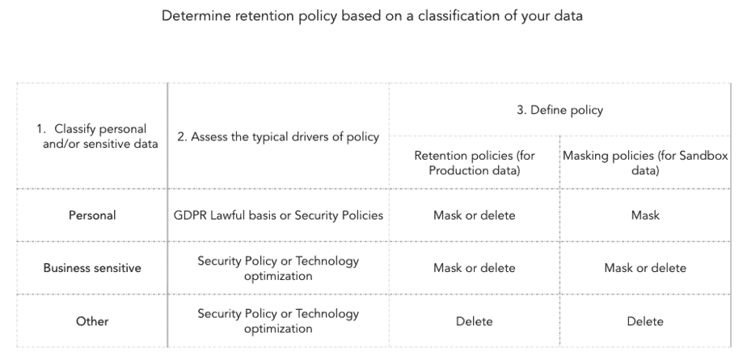Click the divider between Classify and Assess columns
Image resolution: width=747 pixels, height=364 pixels.
(x=168, y=242)
